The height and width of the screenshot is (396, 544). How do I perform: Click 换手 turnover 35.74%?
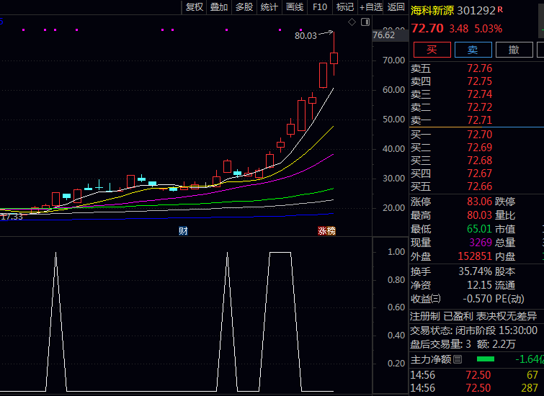(x=476, y=271)
